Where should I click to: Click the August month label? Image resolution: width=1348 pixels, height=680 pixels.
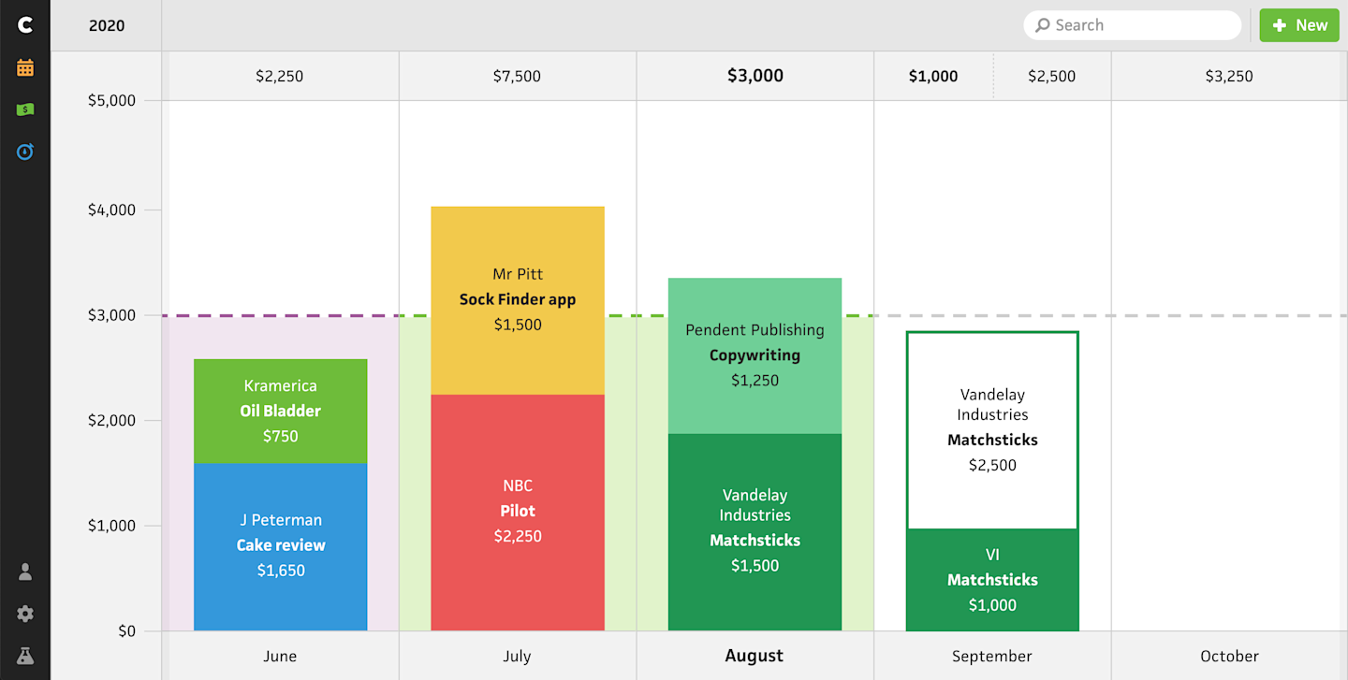755,656
